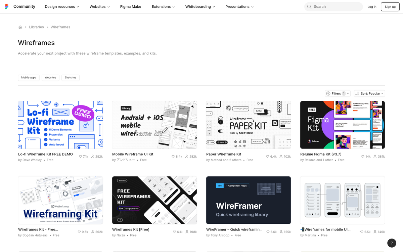This screenshot has height=252, width=403.
Task: Click the home breadcrumb icon
Action: 20,27
